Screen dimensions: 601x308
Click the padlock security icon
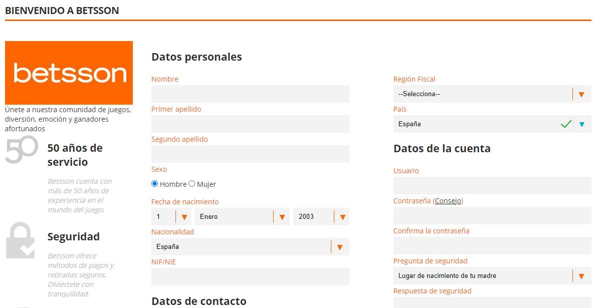pyautogui.click(x=21, y=240)
